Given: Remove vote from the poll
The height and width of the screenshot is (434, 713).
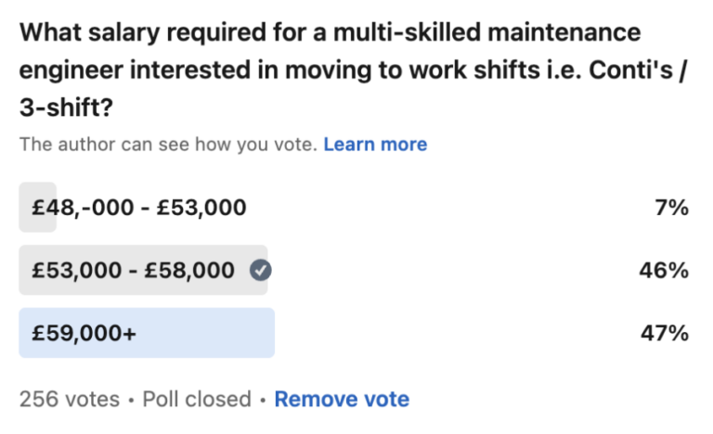Looking at the screenshot, I should [x=342, y=400].
